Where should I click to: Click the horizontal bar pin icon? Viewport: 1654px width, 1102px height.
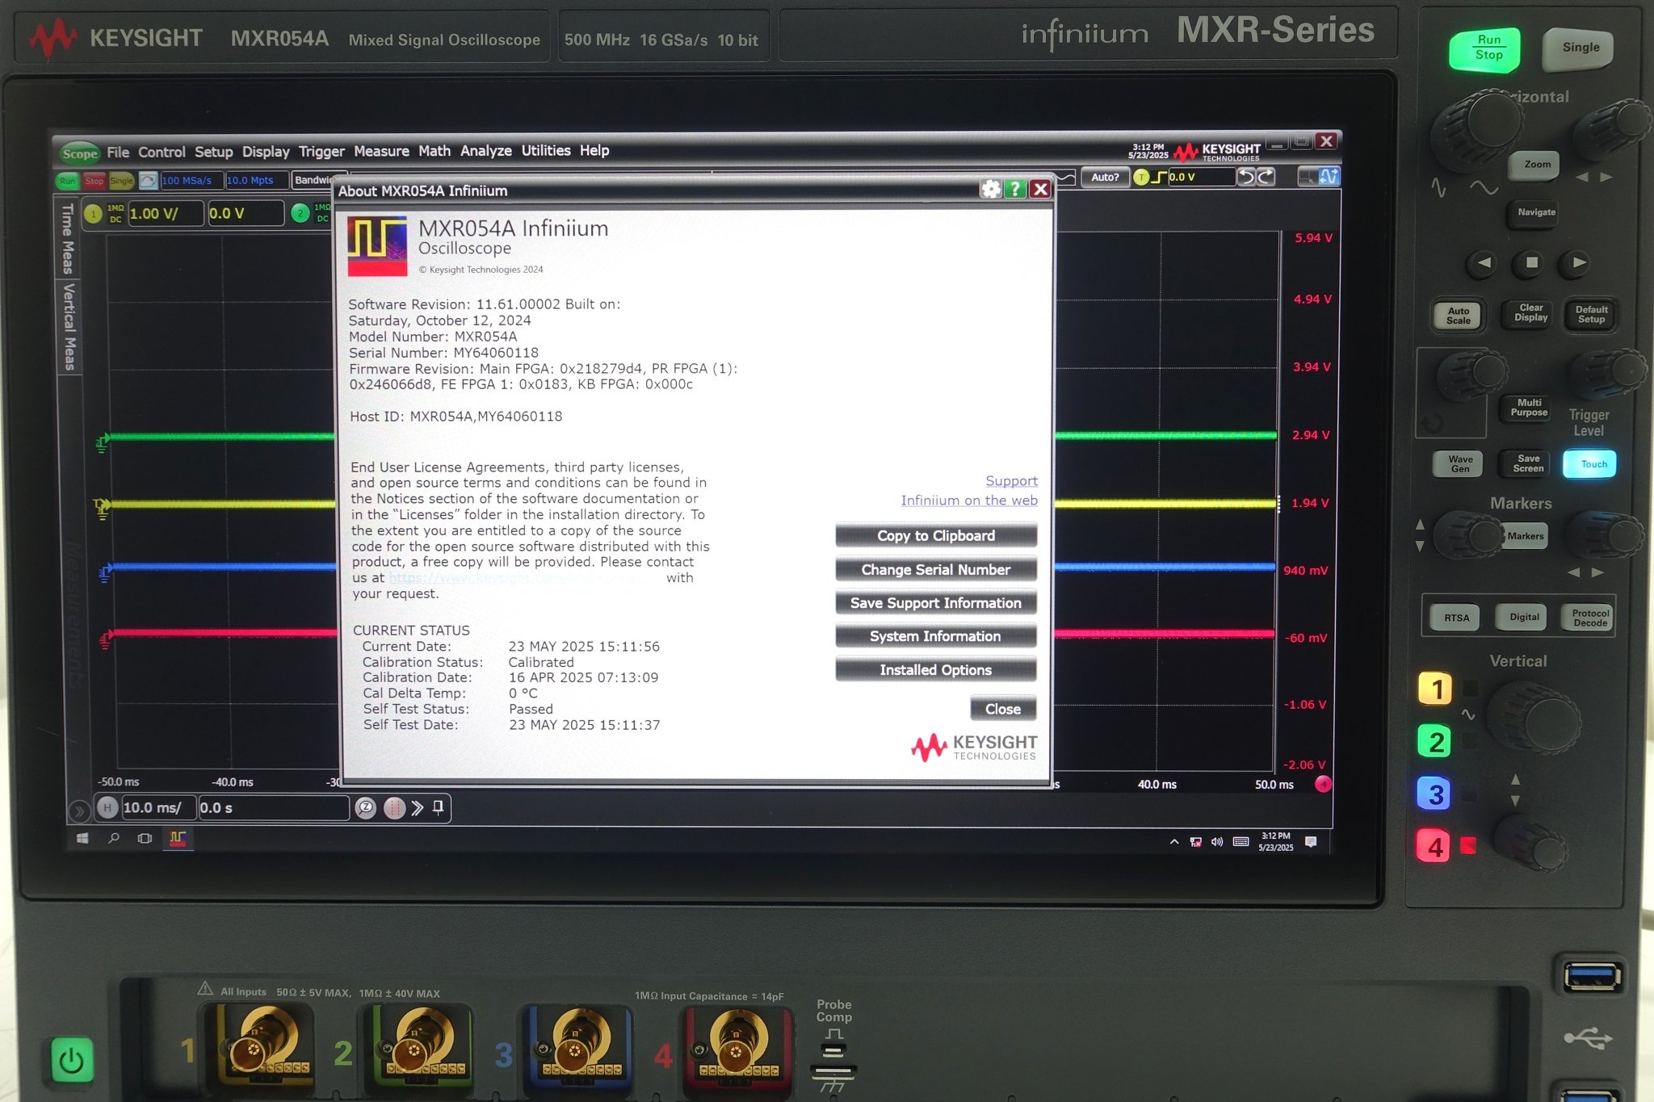(x=438, y=807)
